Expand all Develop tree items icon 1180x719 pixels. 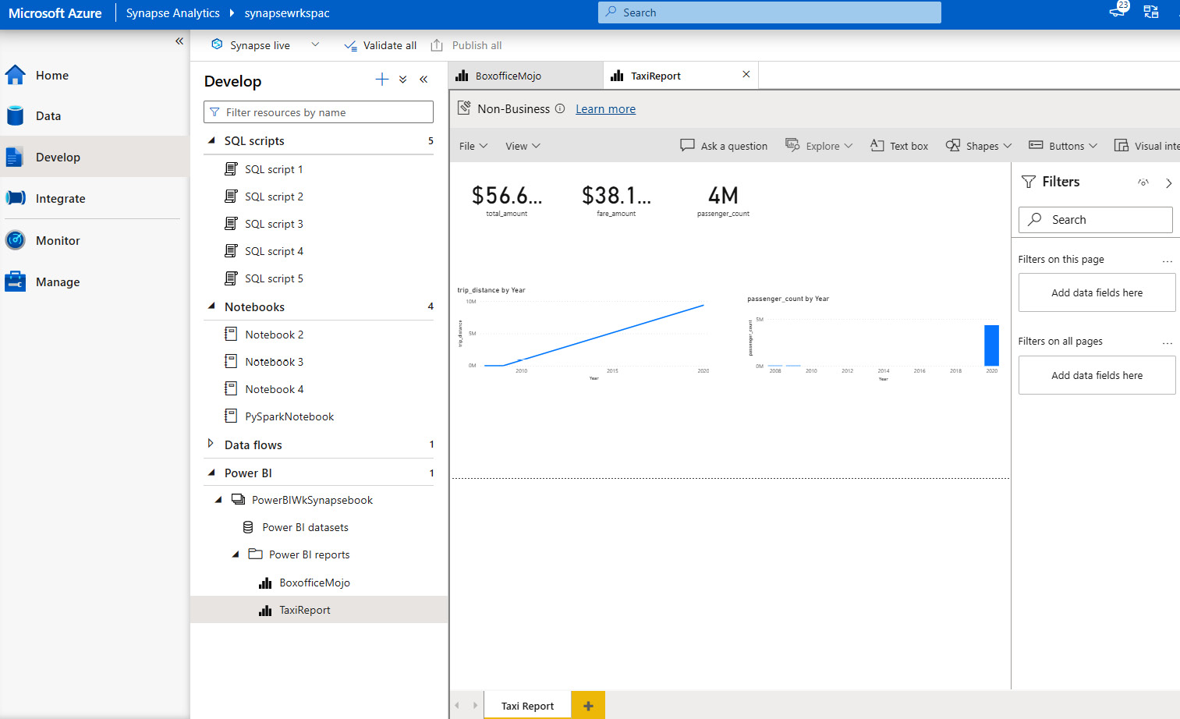403,80
